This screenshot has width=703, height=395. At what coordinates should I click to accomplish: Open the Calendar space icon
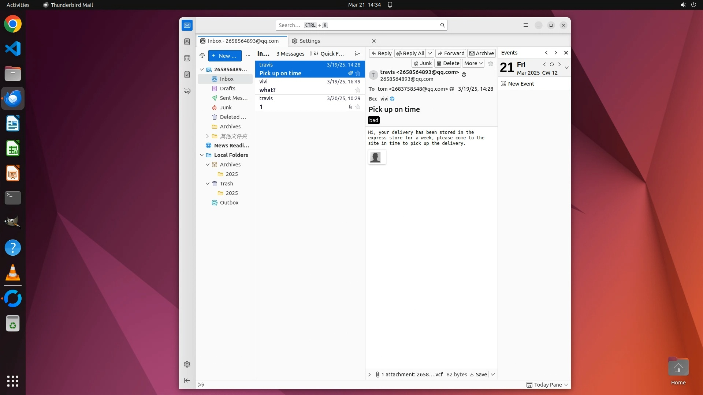click(187, 58)
